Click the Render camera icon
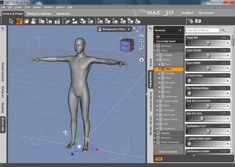 click(198, 21)
